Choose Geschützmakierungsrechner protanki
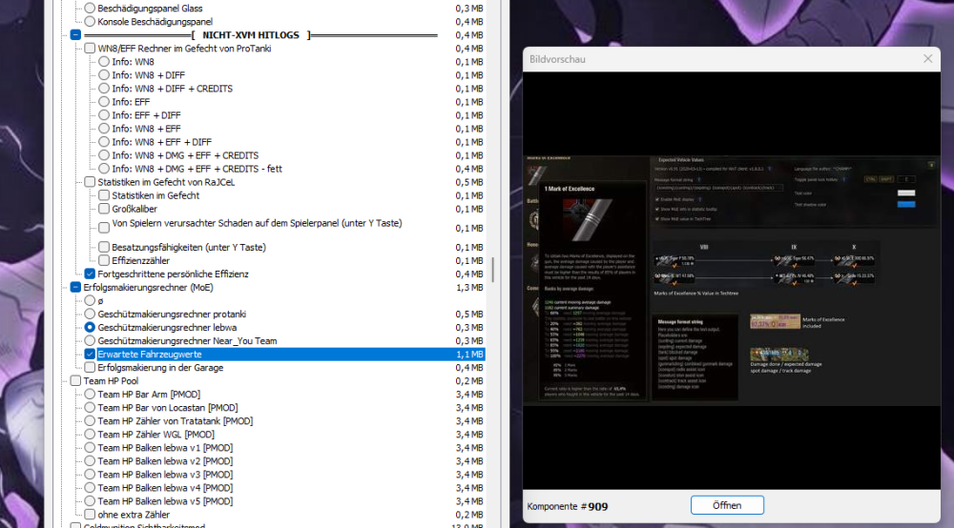This screenshot has width=954, height=528. click(90, 314)
